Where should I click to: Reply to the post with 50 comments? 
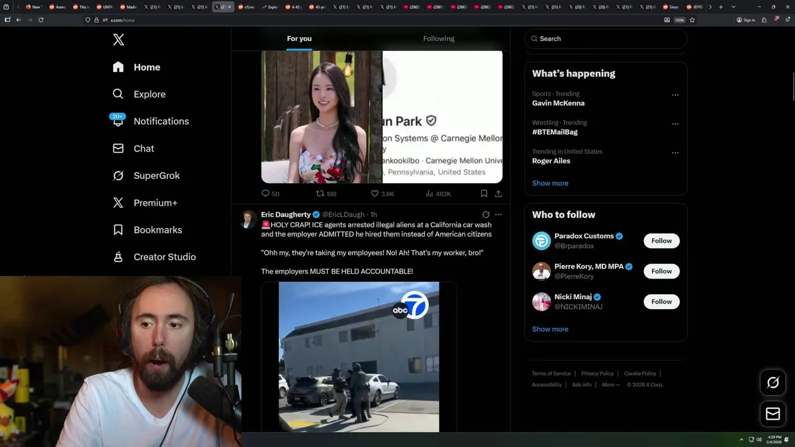click(270, 194)
